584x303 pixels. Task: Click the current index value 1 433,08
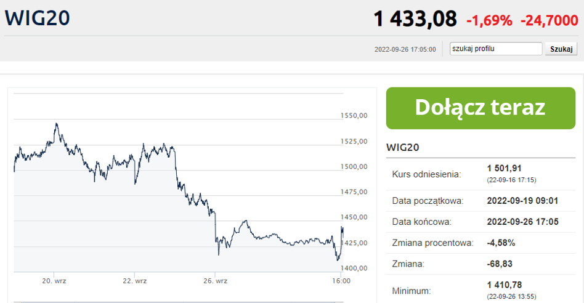415,18
